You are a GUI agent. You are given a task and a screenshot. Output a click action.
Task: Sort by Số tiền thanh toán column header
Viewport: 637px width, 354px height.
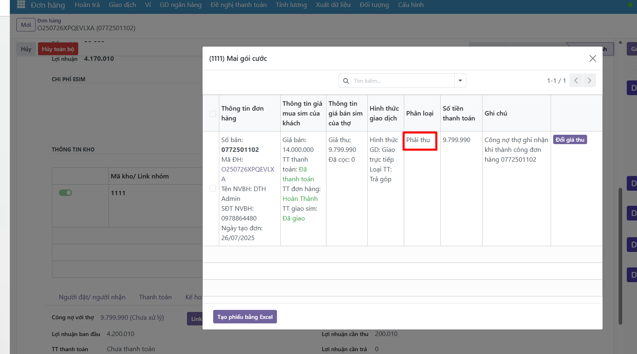coord(461,113)
